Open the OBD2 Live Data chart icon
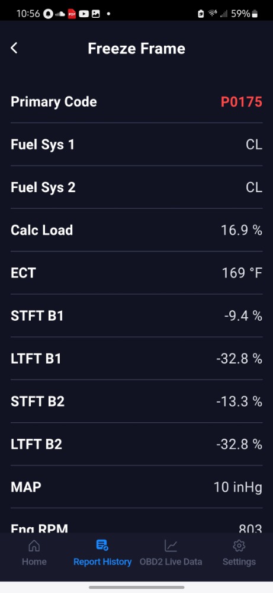 tap(171, 546)
